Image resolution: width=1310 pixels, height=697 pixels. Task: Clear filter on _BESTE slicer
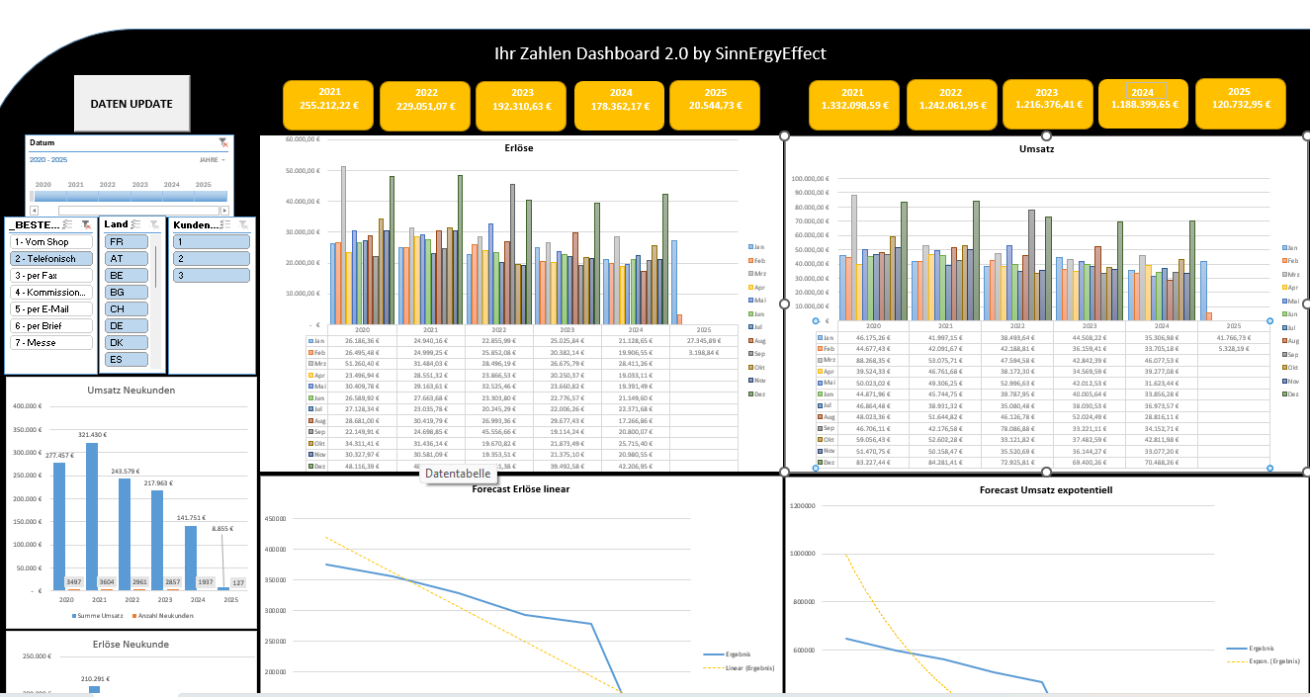pyautogui.click(x=87, y=225)
